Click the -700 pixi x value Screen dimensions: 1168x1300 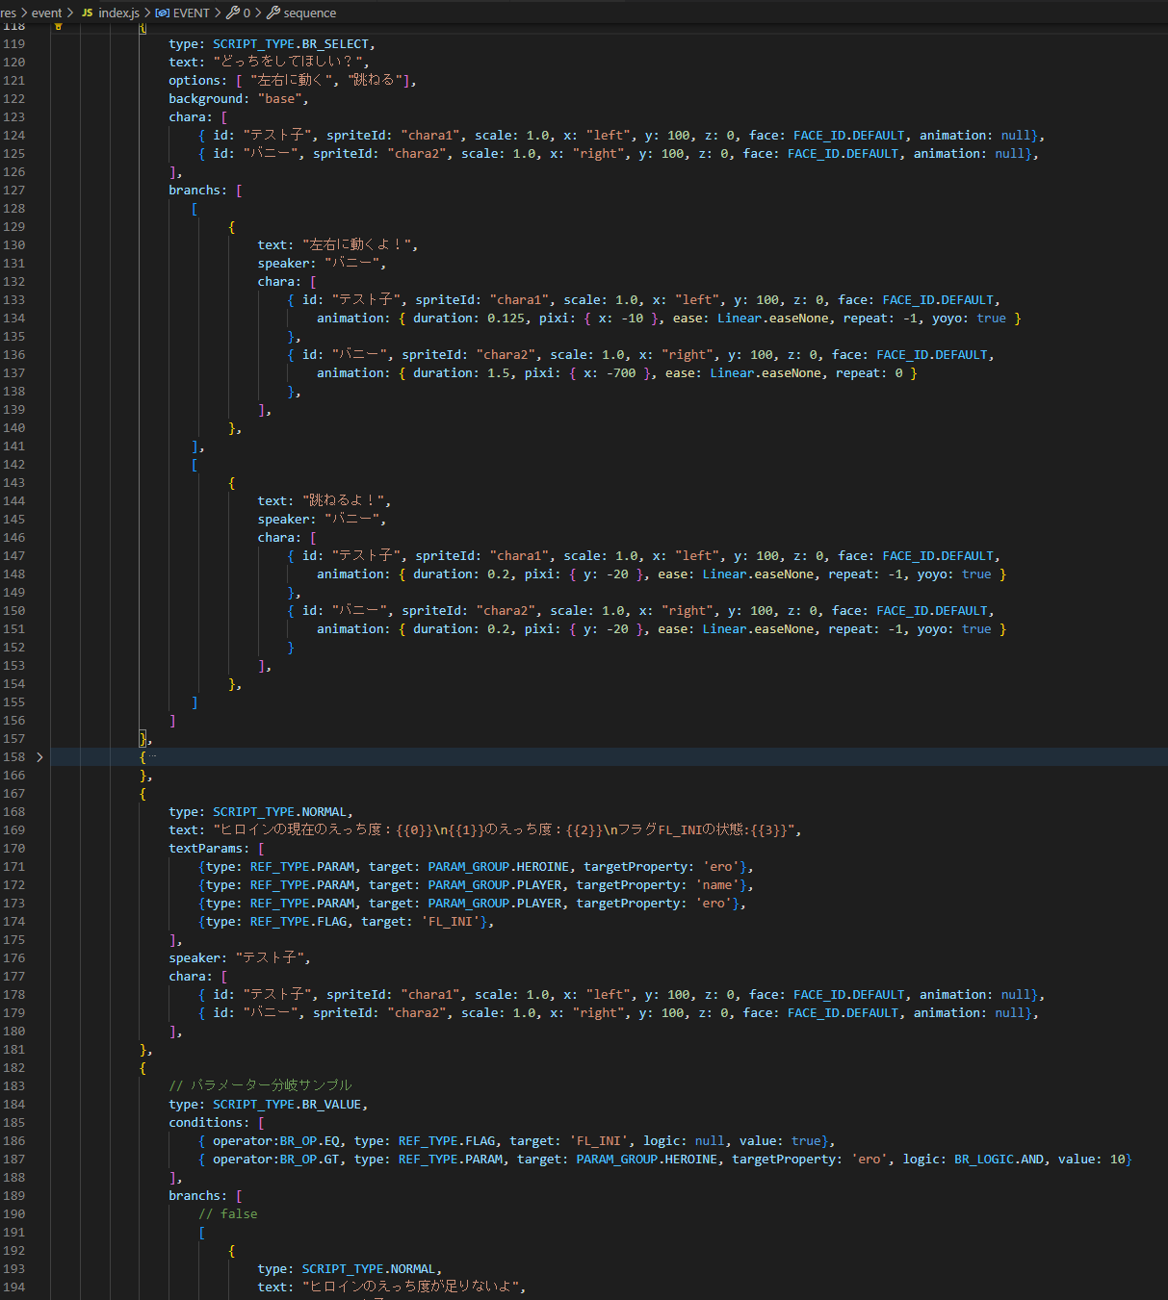tap(621, 373)
